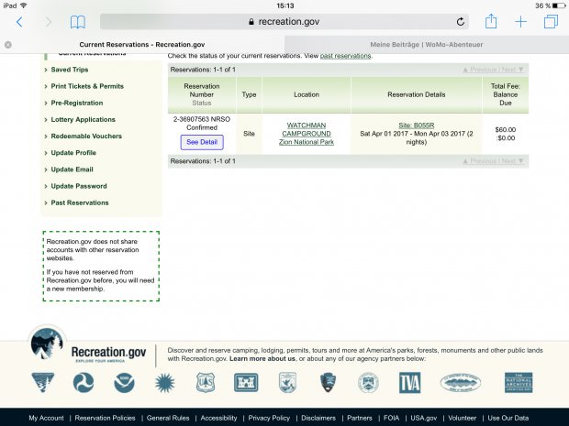Open Site: B055R link
The width and height of the screenshot is (569, 426).
[x=417, y=126]
